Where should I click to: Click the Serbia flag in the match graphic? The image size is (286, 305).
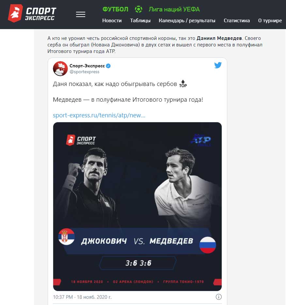click(x=66, y=237)
